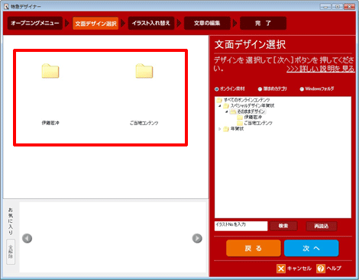Click the キャンセル X icon
The height and width of the screenshot is (280, 359).
[281, 269]
